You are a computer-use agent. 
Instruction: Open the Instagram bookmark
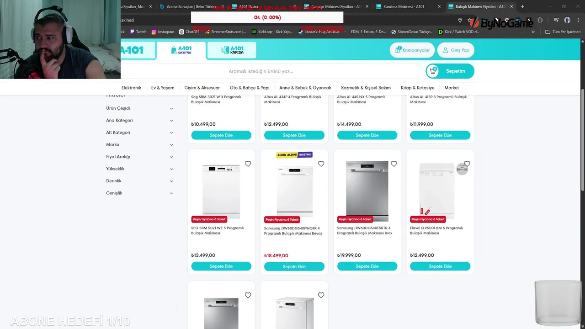click(163, 32)
